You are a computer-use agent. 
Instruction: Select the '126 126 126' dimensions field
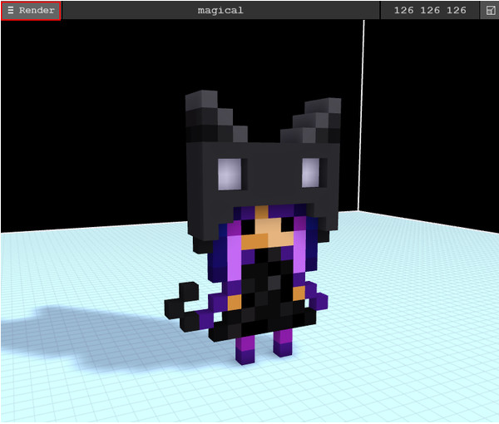coord(430,11)
